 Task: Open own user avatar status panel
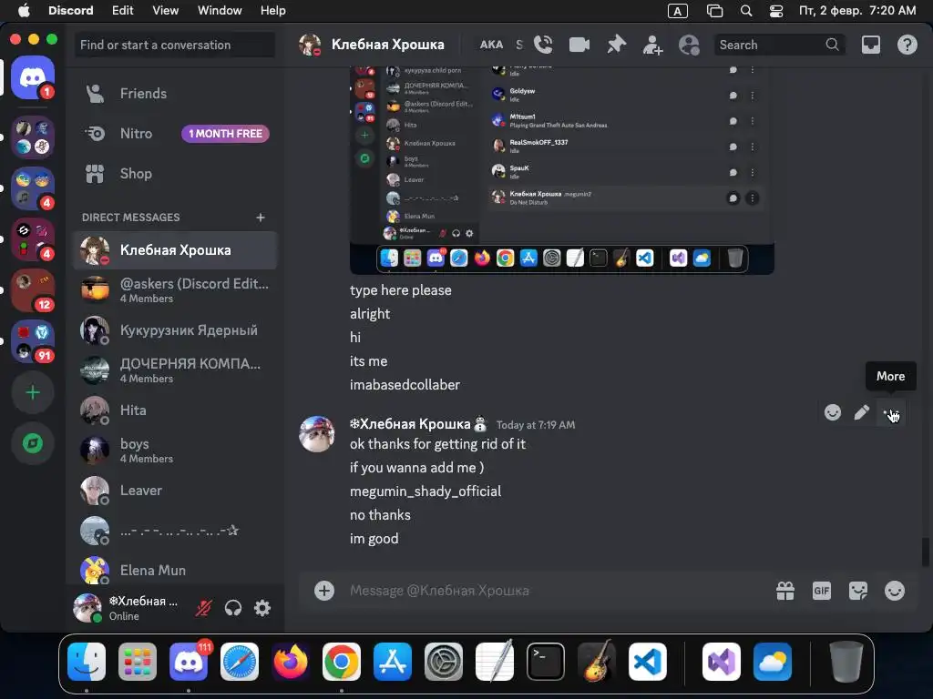(x=87, y=607)
